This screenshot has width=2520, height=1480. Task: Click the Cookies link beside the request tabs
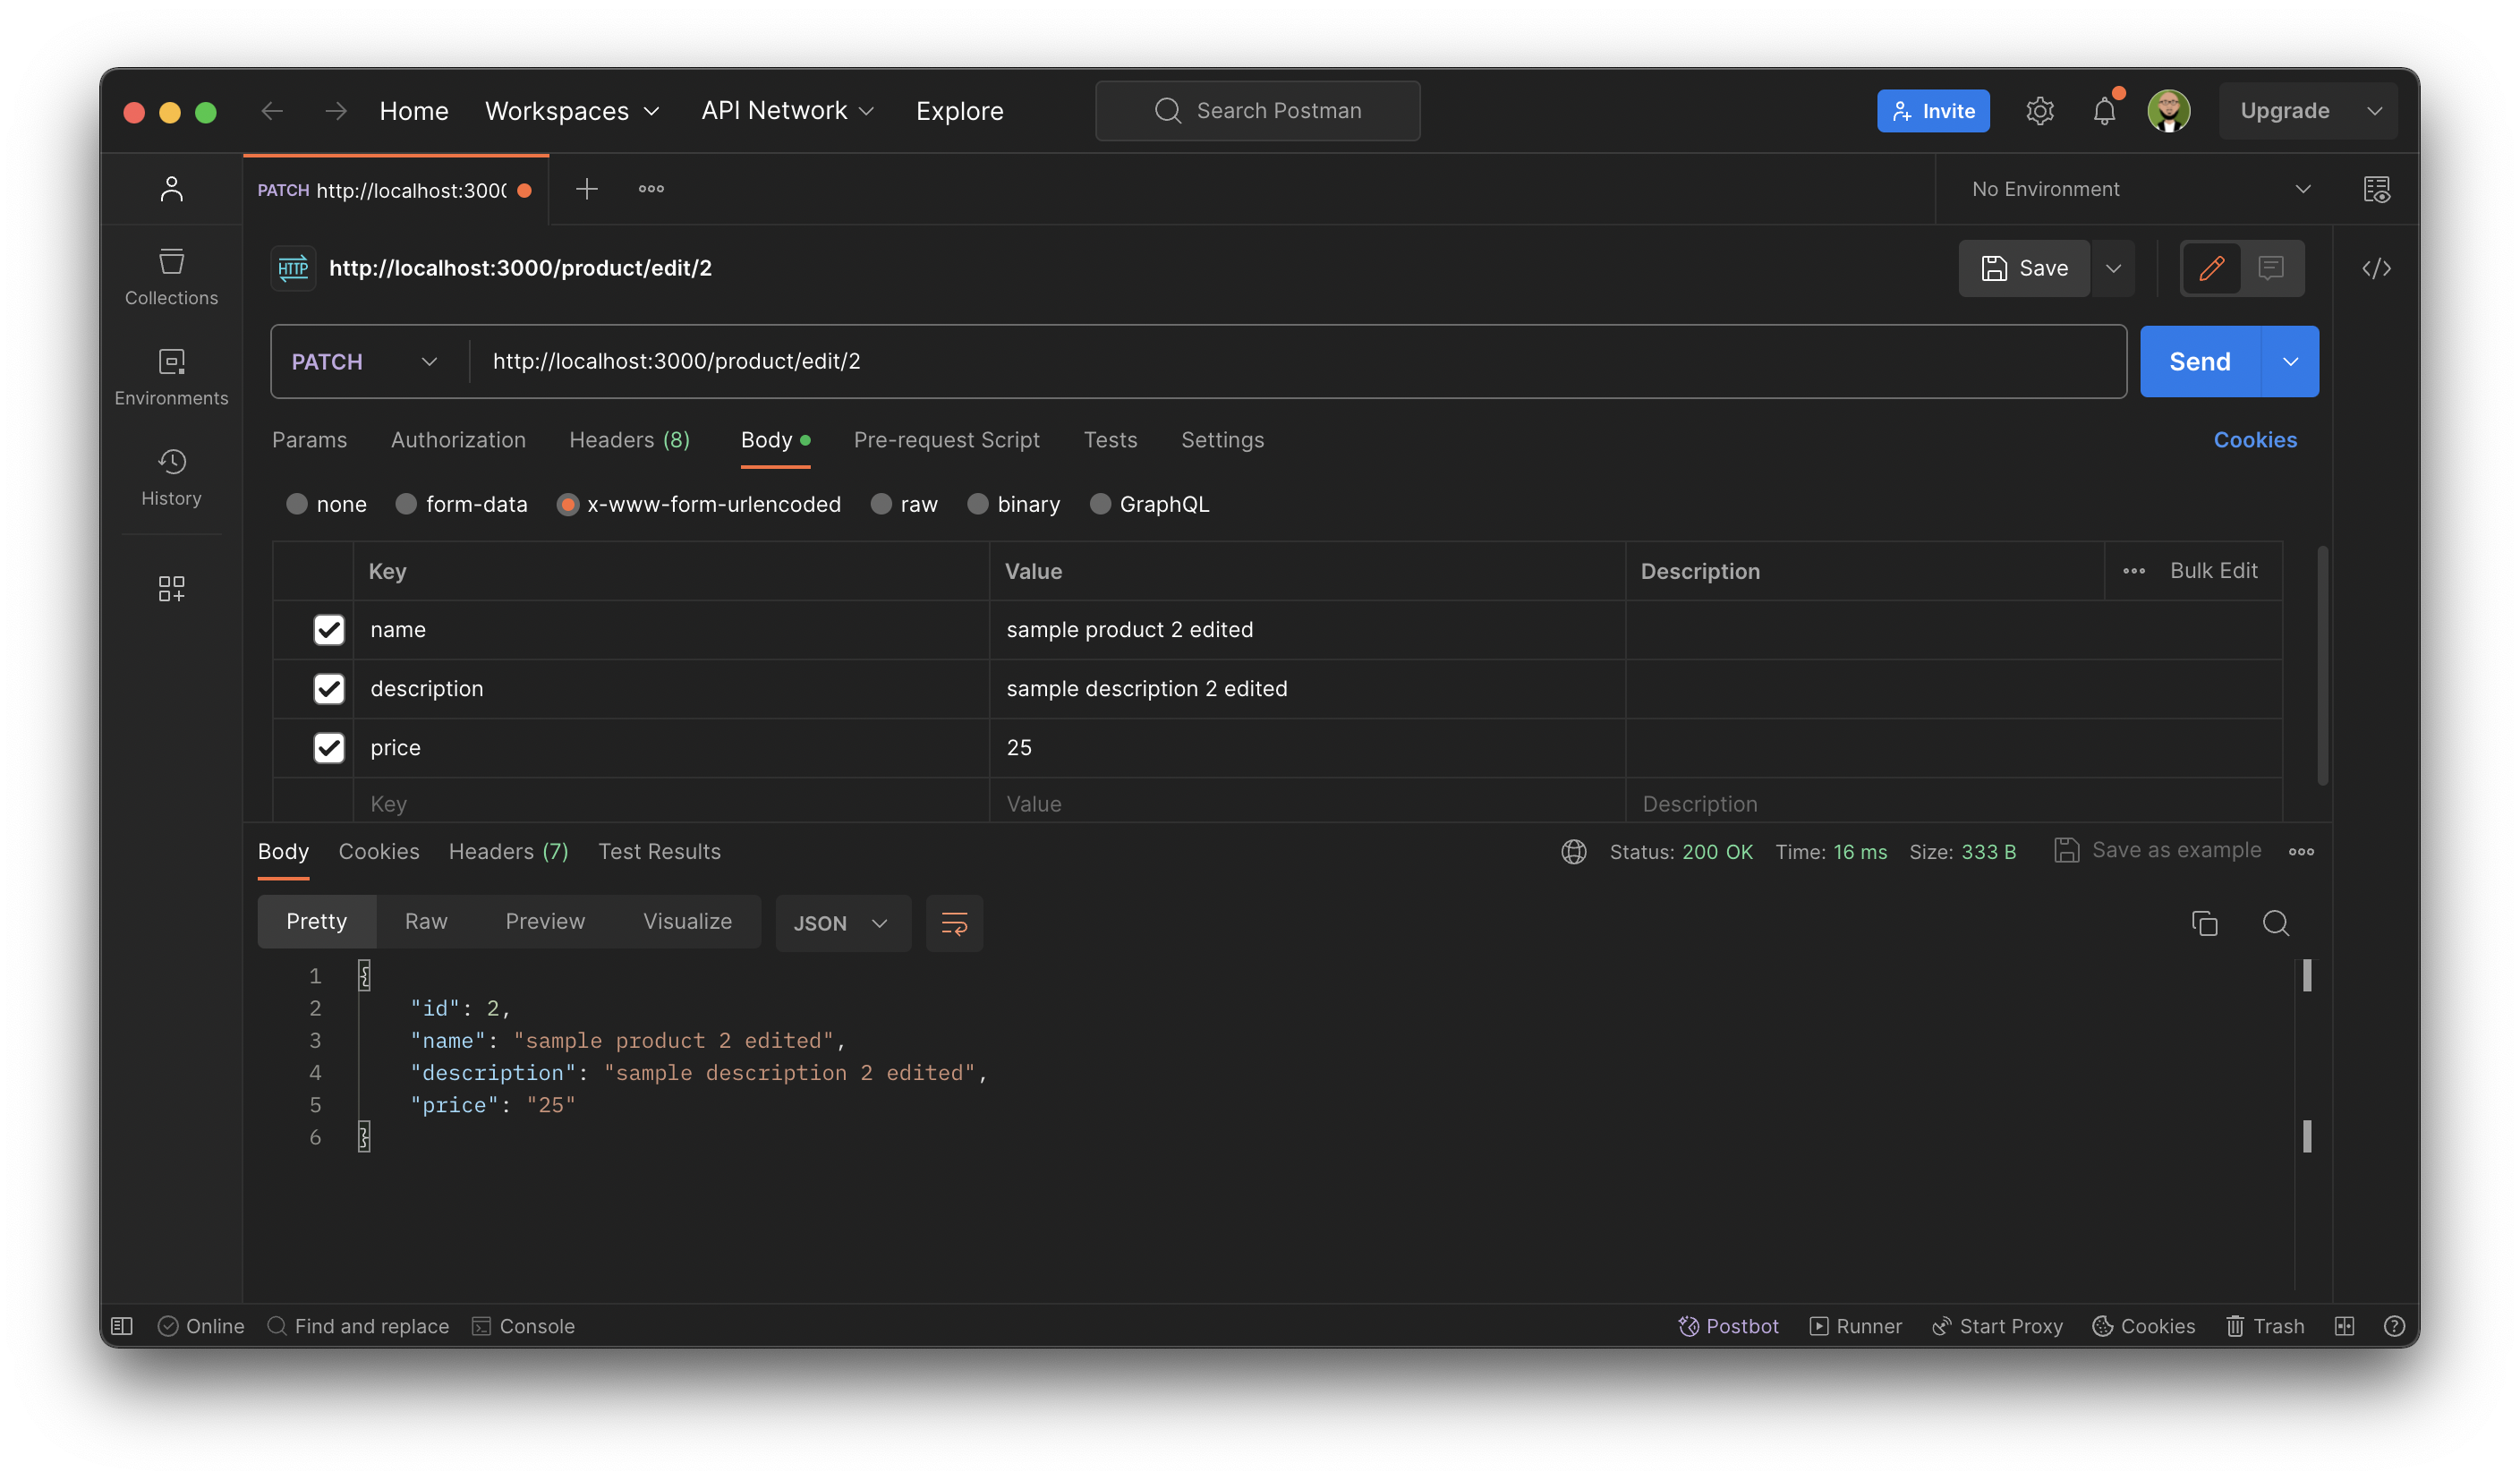pos(2254,440)
